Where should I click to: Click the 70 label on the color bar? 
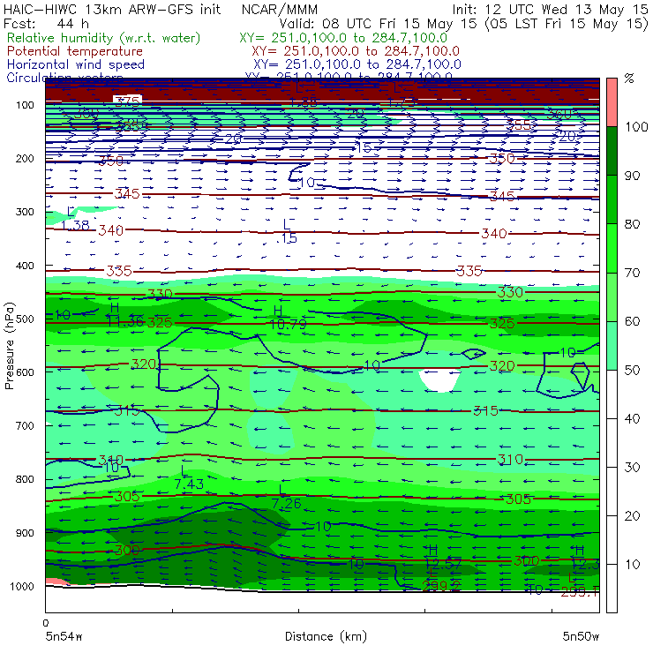tap(632, 273)
